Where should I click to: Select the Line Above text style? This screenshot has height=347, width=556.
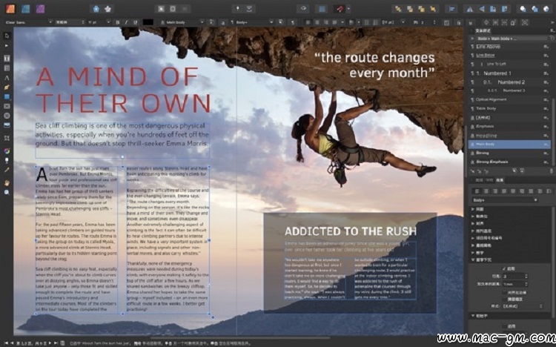point(509,47)
